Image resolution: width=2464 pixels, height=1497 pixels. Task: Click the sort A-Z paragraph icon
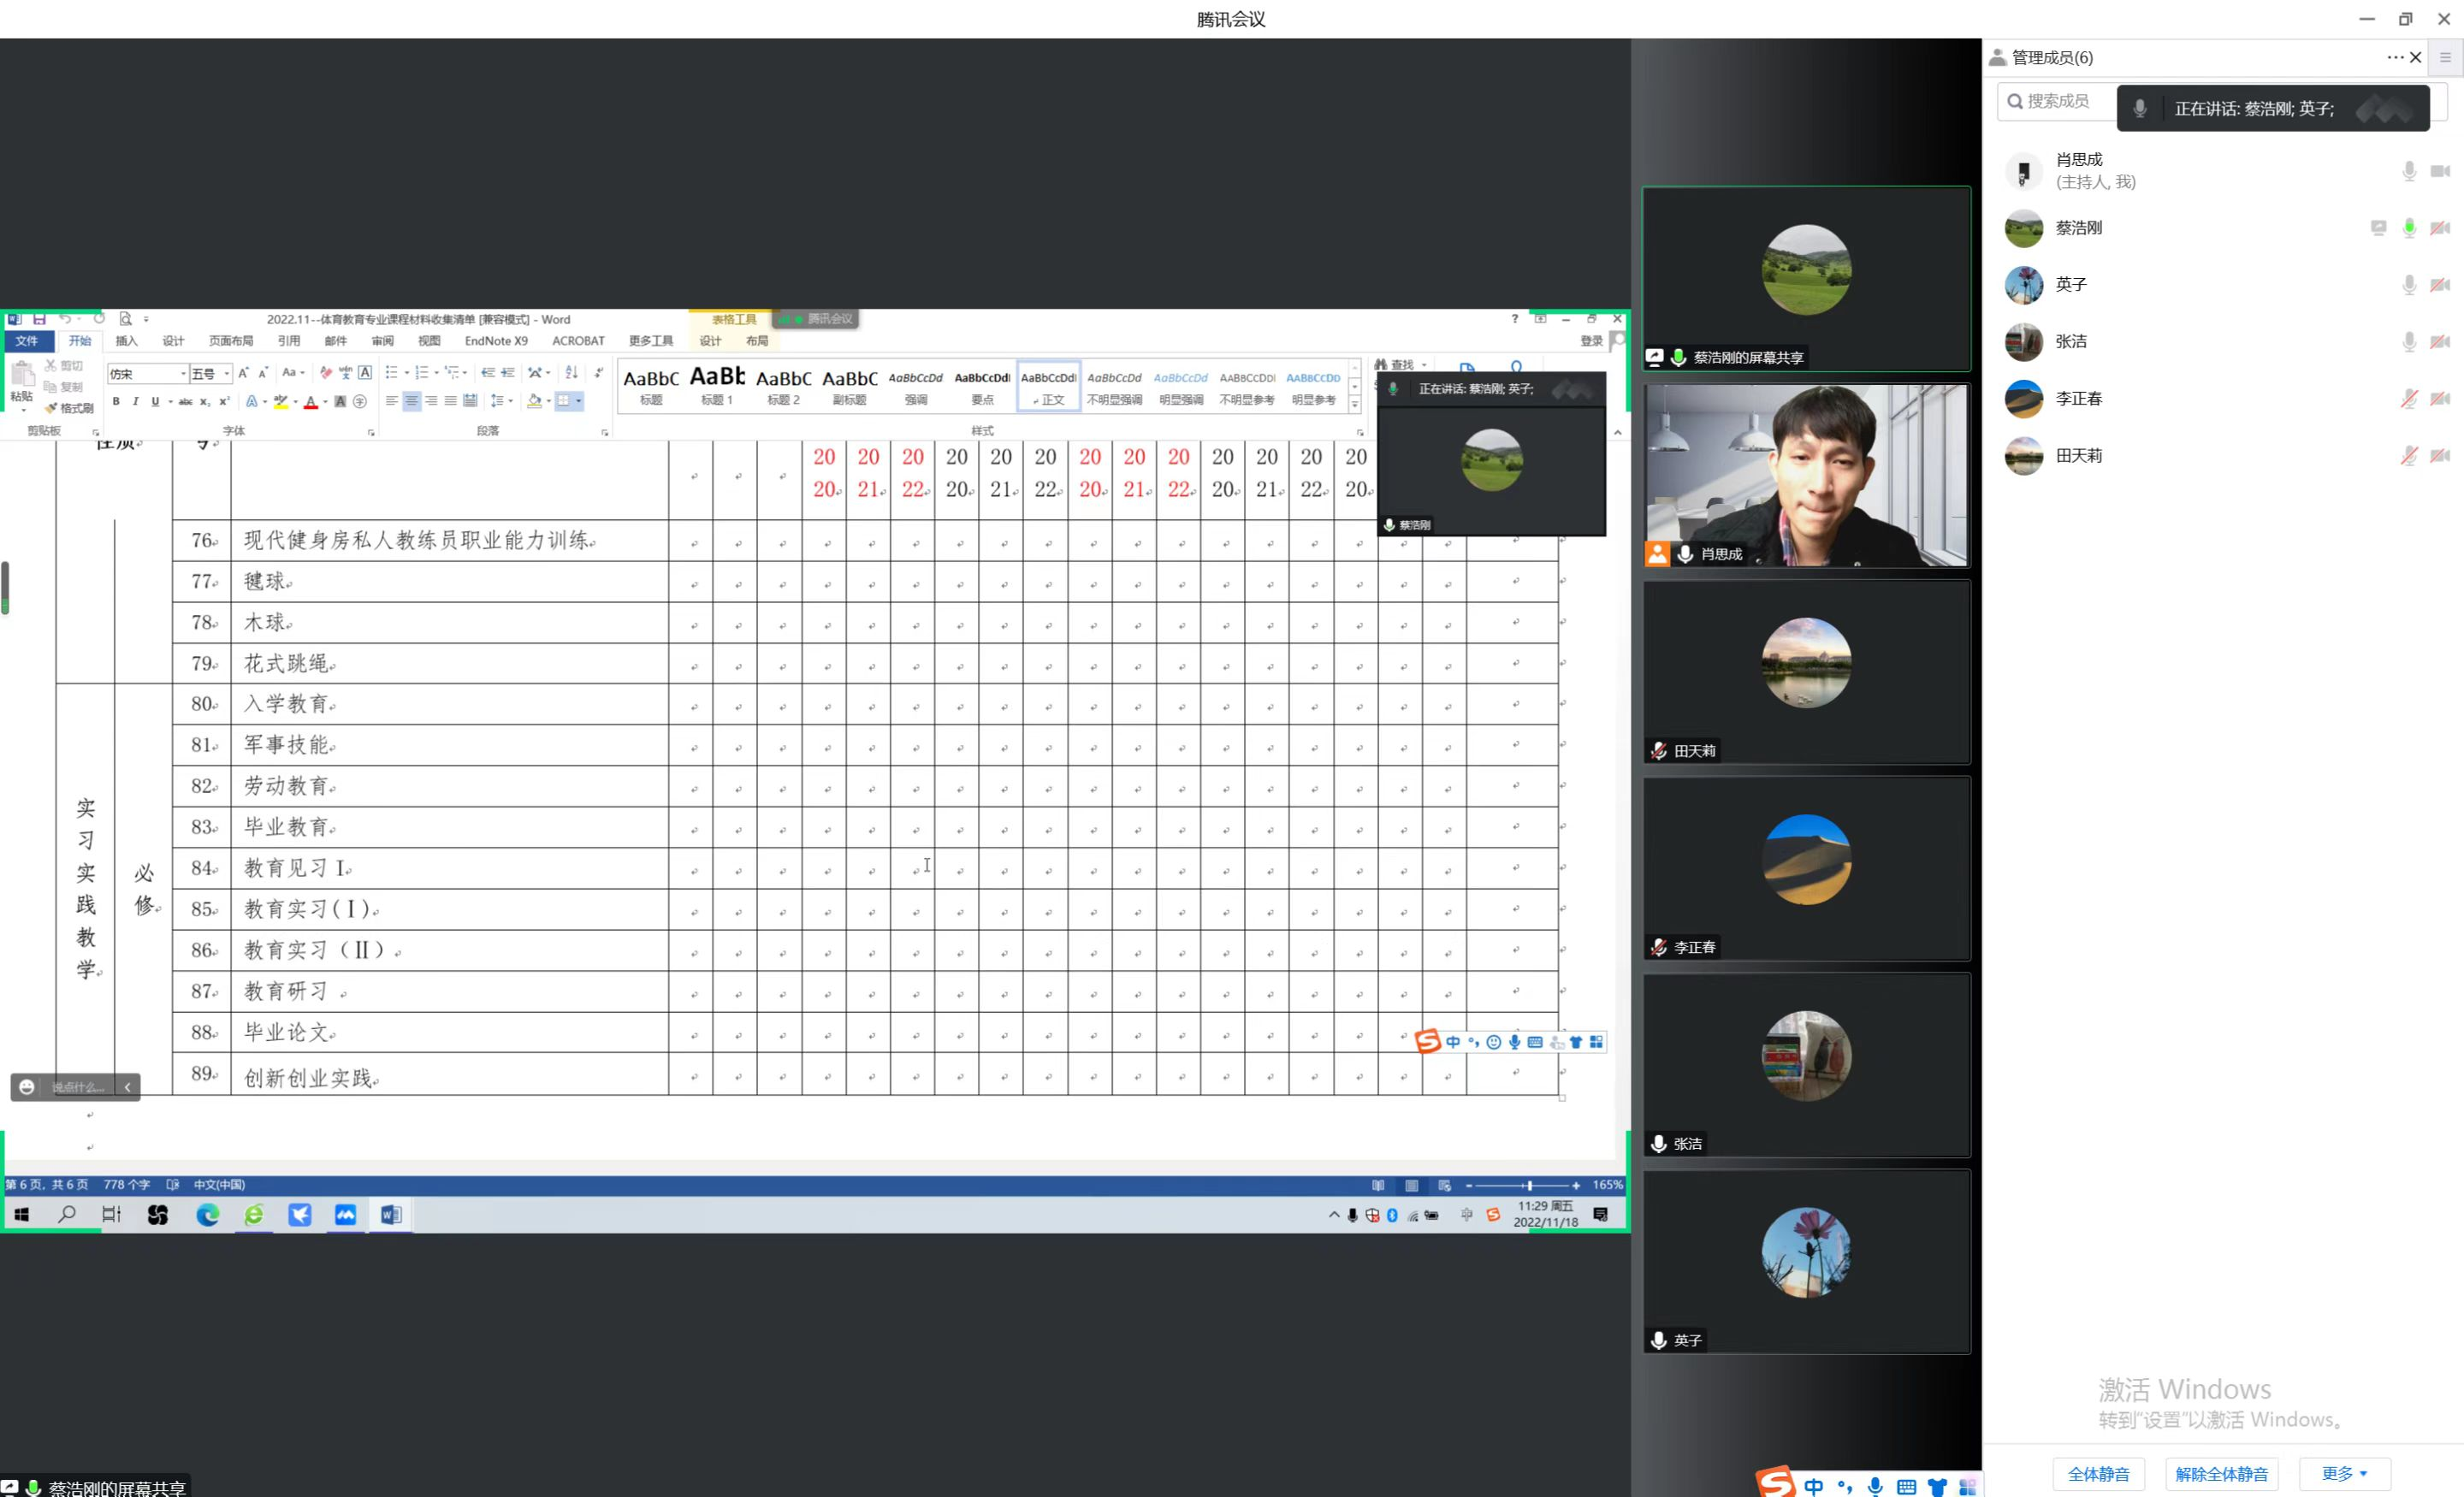click(x=571, y=372)
